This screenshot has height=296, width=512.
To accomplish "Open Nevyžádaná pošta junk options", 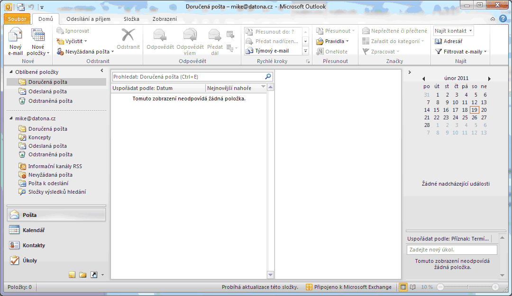I will (85, 52).
